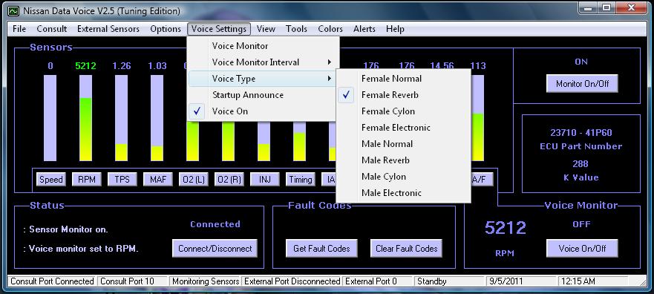Click the Timing sensor button
The height and width of the screenshot is (294, 654).
click(301, 180)
